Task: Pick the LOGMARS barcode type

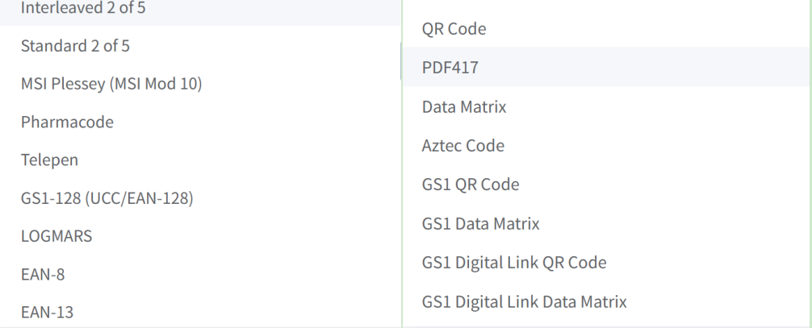Action: point(57,236)
